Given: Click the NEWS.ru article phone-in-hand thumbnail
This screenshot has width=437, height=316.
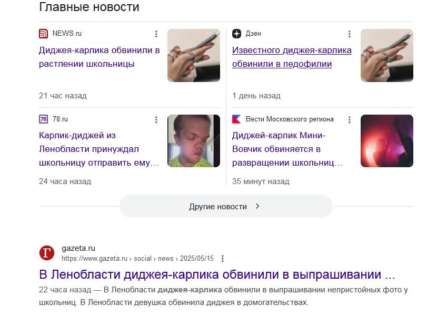Looking at the screenshot, I should click(194, 55).
